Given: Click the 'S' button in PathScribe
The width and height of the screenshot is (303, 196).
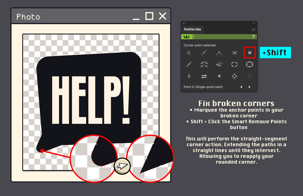Looking at the screenshot, I should [189, 76].
